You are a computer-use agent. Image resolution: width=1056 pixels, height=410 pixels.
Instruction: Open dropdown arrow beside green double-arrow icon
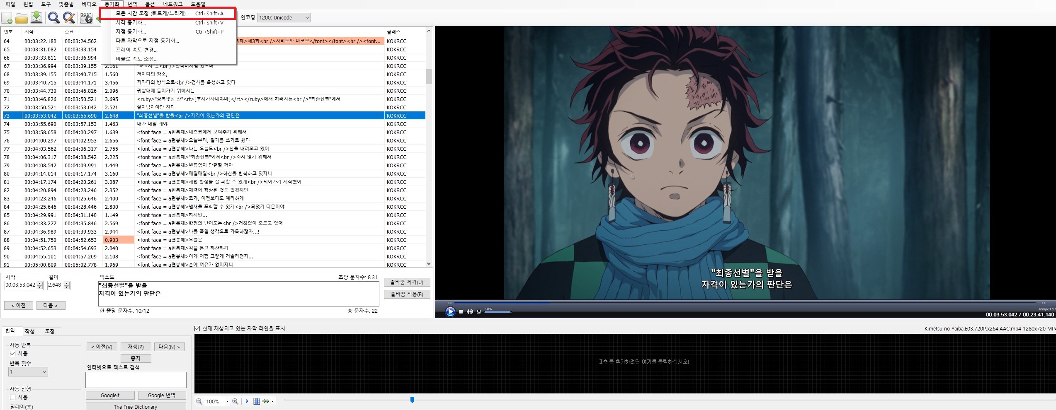[x=272, y=401]
